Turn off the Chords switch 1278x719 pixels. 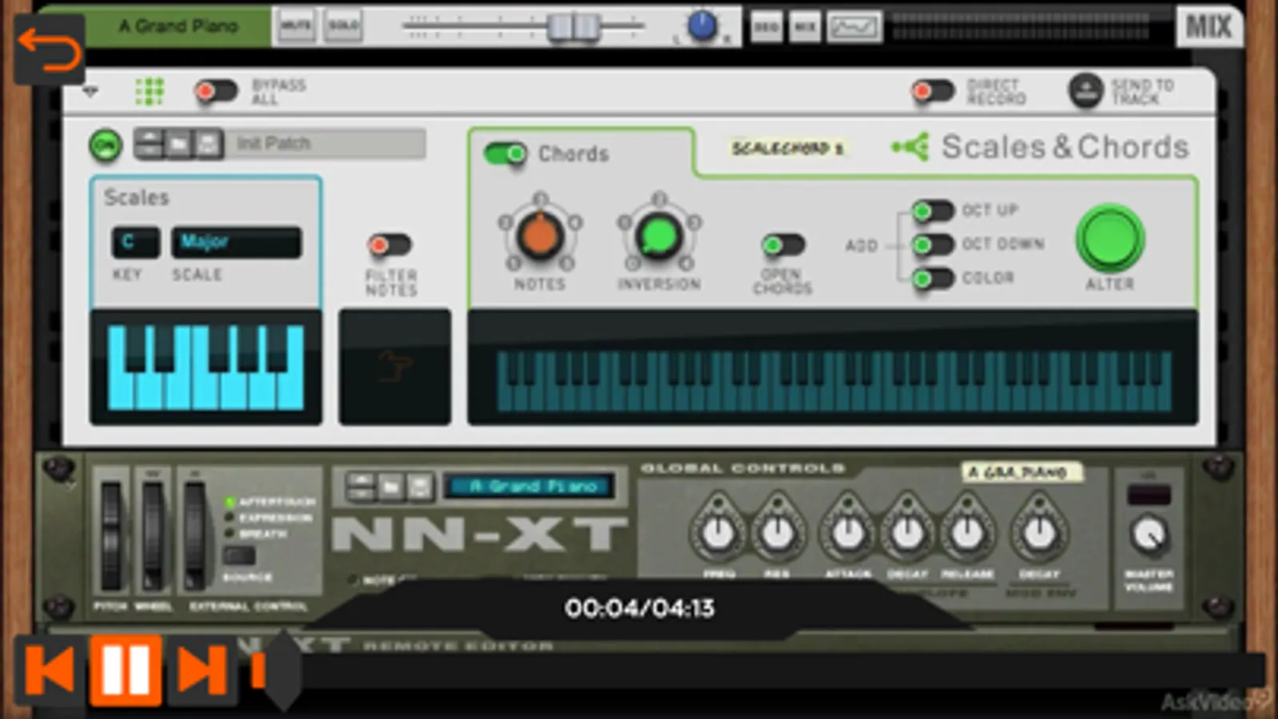click(505, 153)
